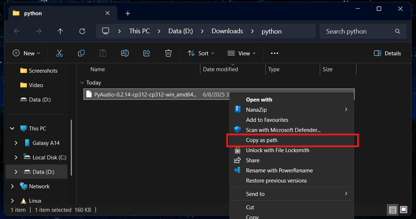Add a new tab with plus button
This screenshot has height=219, width=416.
point(127,13)
